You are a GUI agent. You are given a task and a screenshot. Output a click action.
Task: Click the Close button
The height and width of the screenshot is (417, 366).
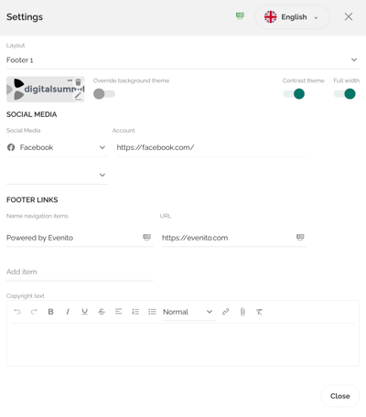(x=340, y=396)
